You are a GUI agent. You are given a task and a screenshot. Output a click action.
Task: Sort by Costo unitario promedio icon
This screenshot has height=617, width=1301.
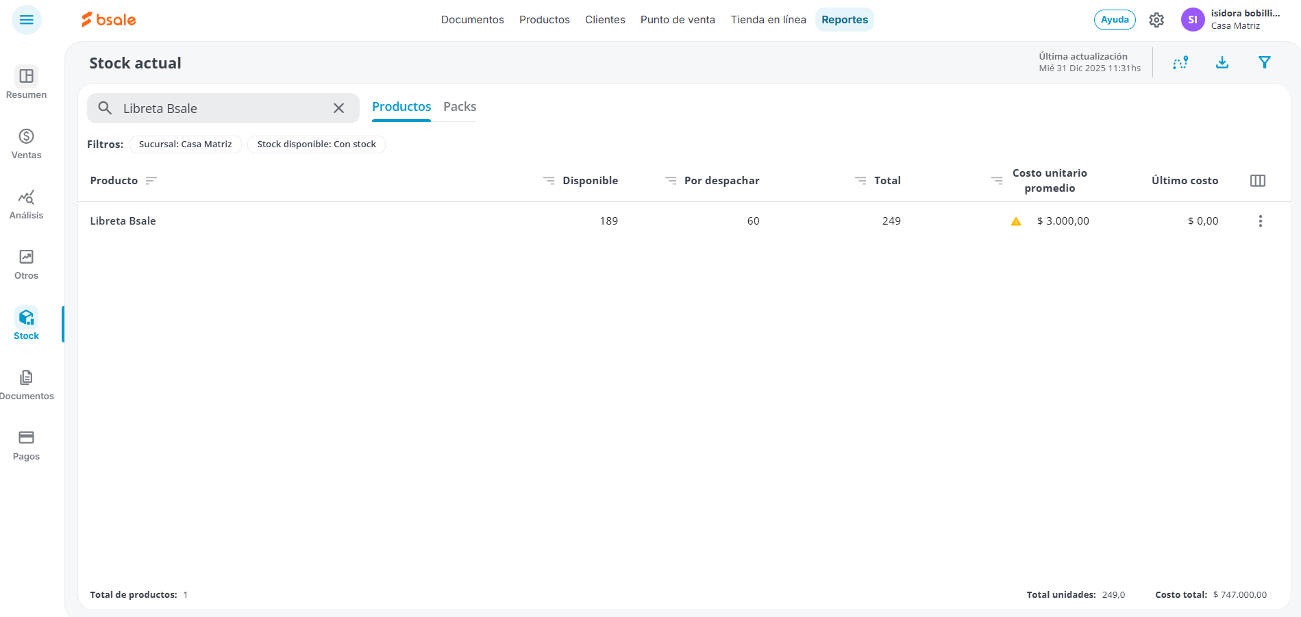pos(997,181)
